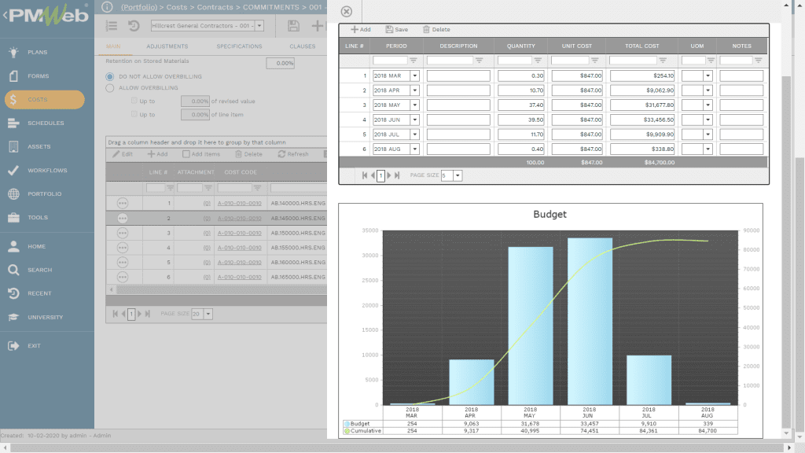Switch to the Main tab
Screen dimensions: 805x453
(113, 46)
